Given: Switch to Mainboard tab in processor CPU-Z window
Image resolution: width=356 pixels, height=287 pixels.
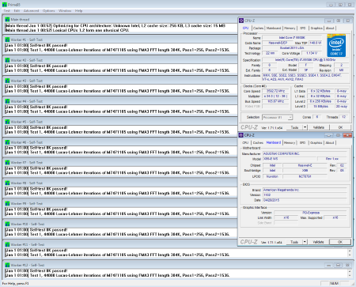Looking at the screenshot, I should click(274, 28).
